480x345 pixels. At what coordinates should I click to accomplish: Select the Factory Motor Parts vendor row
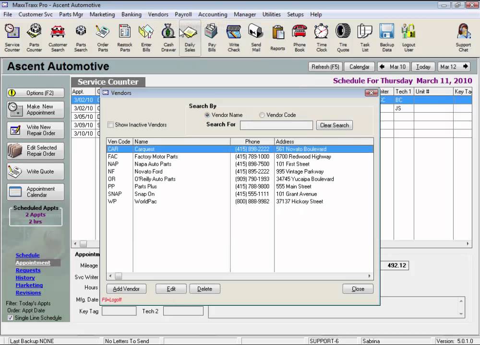240,157
